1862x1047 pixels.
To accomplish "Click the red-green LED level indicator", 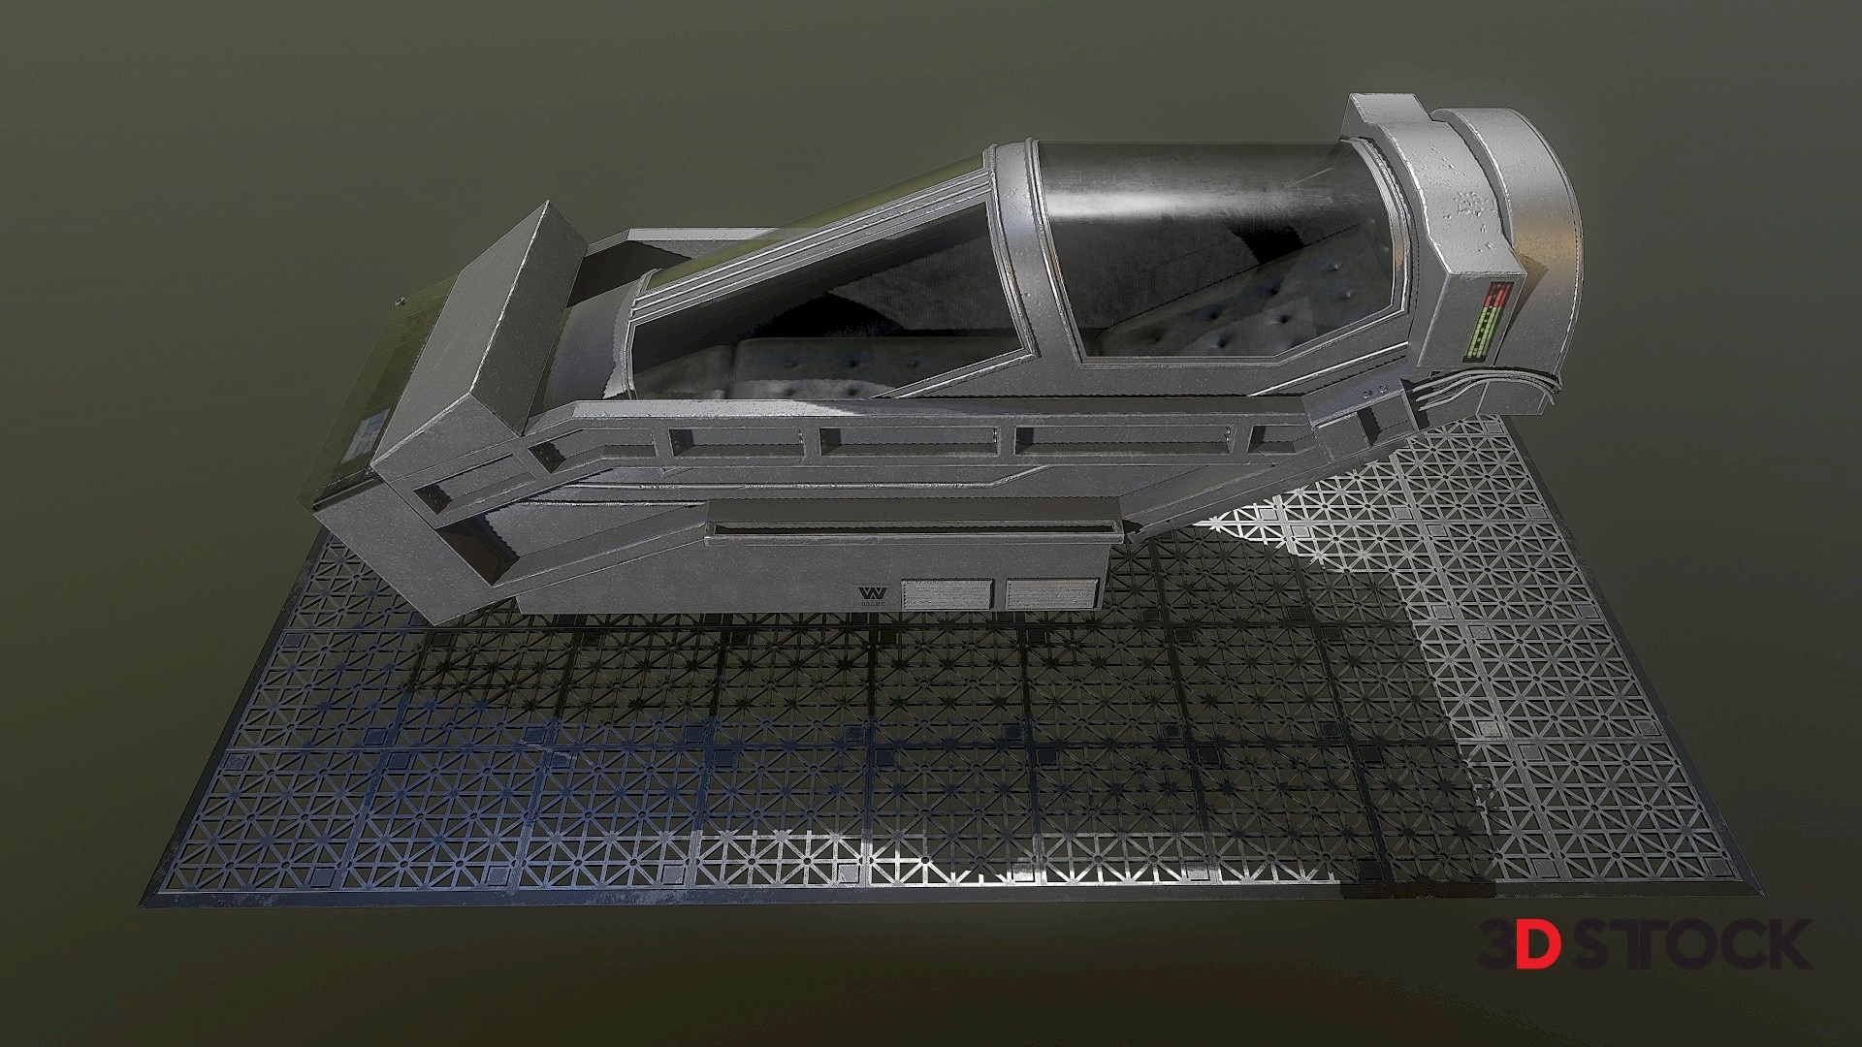I will [1487, 320].
